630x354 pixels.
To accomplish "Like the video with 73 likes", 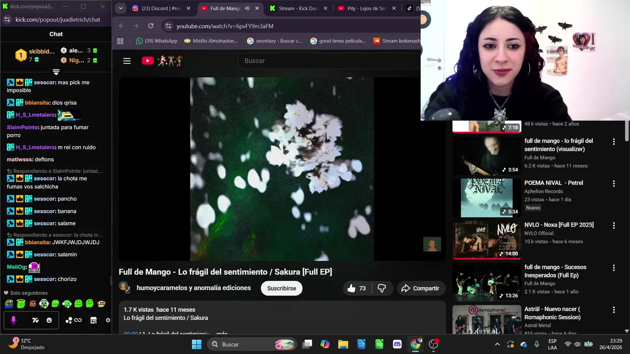I will [357, 289].
